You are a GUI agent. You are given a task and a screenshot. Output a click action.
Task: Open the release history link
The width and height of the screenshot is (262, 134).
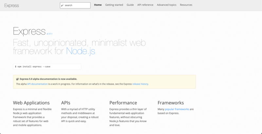tap(140, 84)
